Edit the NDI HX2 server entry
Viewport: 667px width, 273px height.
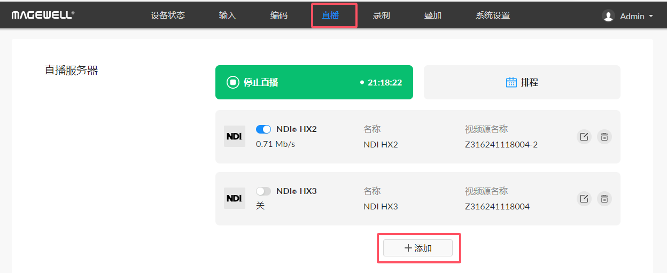pyautogui.click(x=584, y=137)
